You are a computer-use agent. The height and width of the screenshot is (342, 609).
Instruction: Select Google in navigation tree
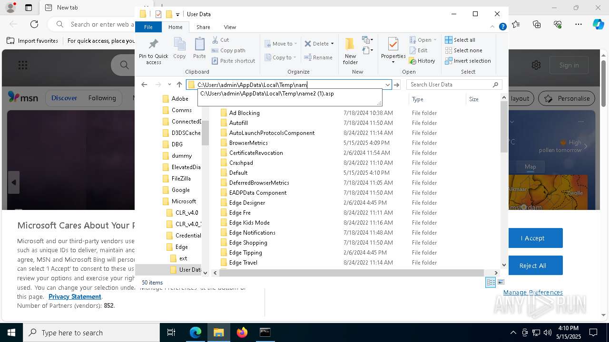[x=180, y=190]
